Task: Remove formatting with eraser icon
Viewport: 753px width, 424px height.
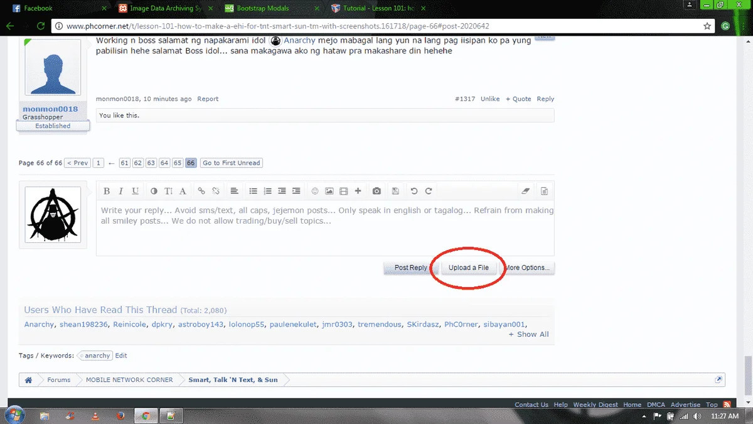Action: 526,191
